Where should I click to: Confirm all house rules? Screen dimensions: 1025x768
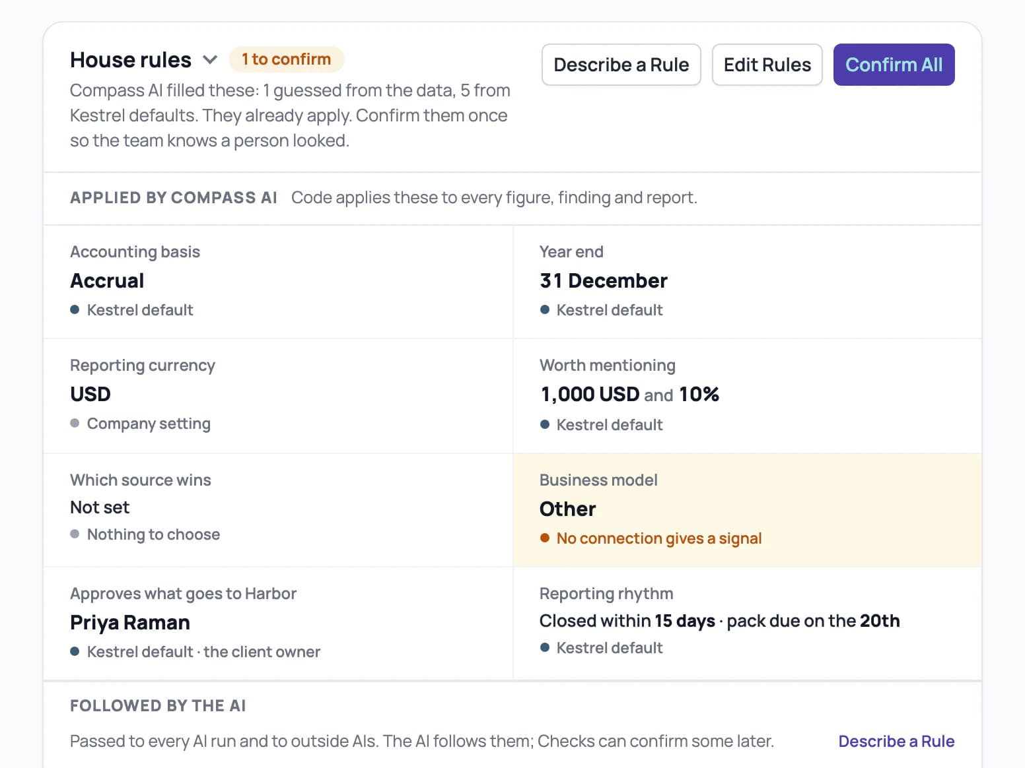(894, 65)
